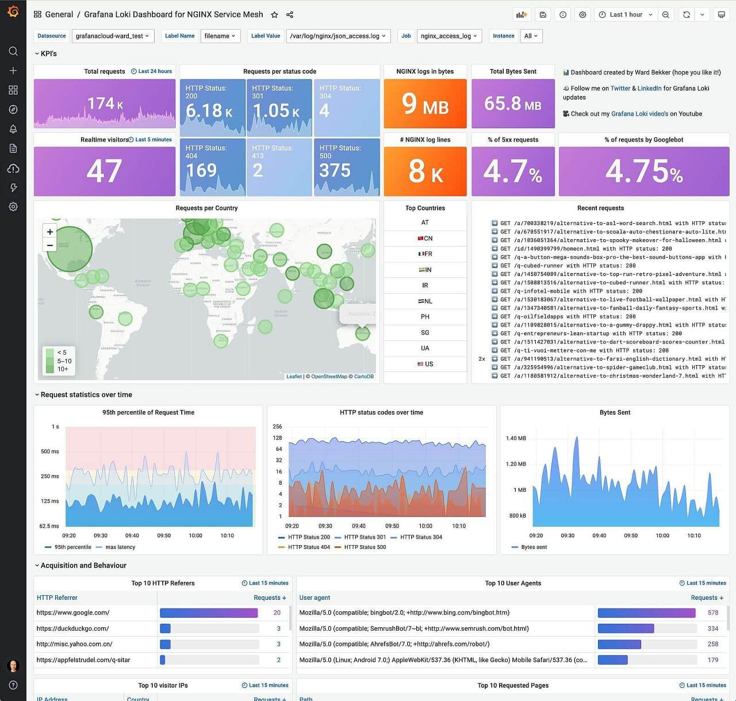Open the General folder breadcrumb
This screenshot has width=736, height=701.
tap(59, 14)
